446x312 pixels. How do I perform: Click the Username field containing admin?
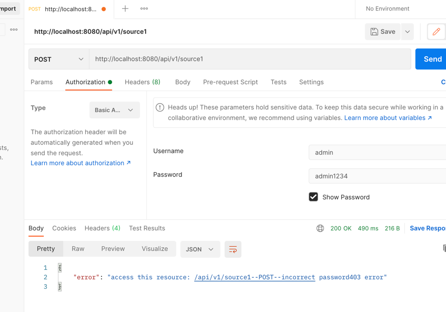pyautogui.click(x=377, y=153)
